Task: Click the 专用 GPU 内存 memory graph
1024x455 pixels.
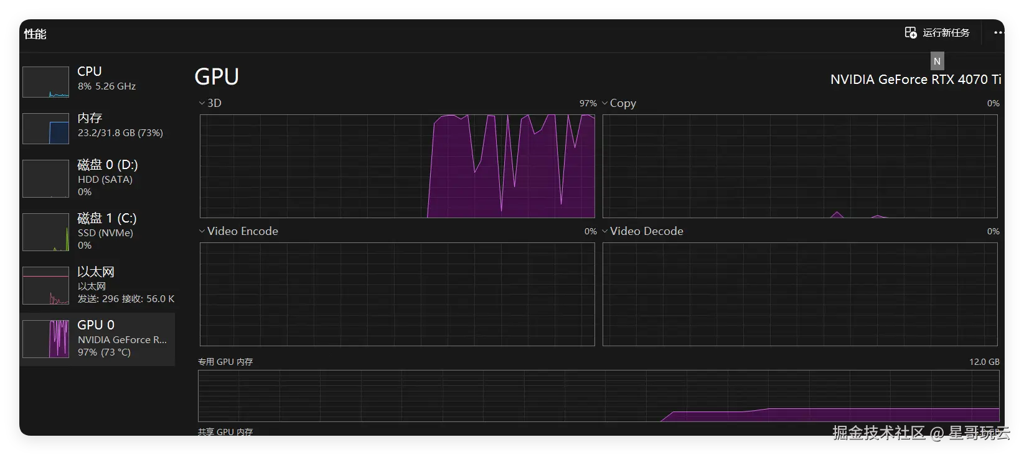Action: 599,396
